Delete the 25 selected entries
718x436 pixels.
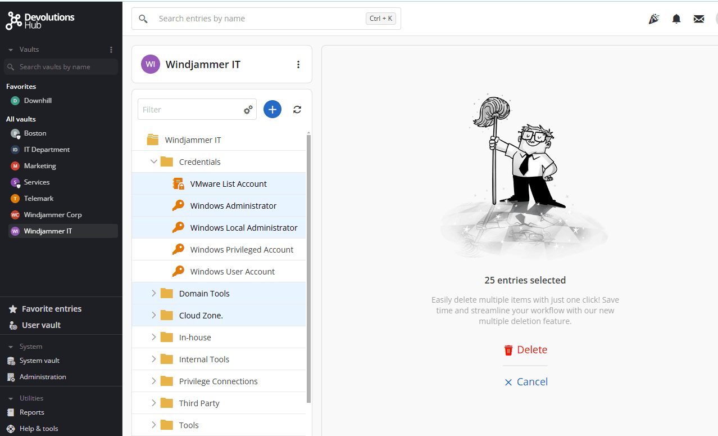tap(525, 350)
